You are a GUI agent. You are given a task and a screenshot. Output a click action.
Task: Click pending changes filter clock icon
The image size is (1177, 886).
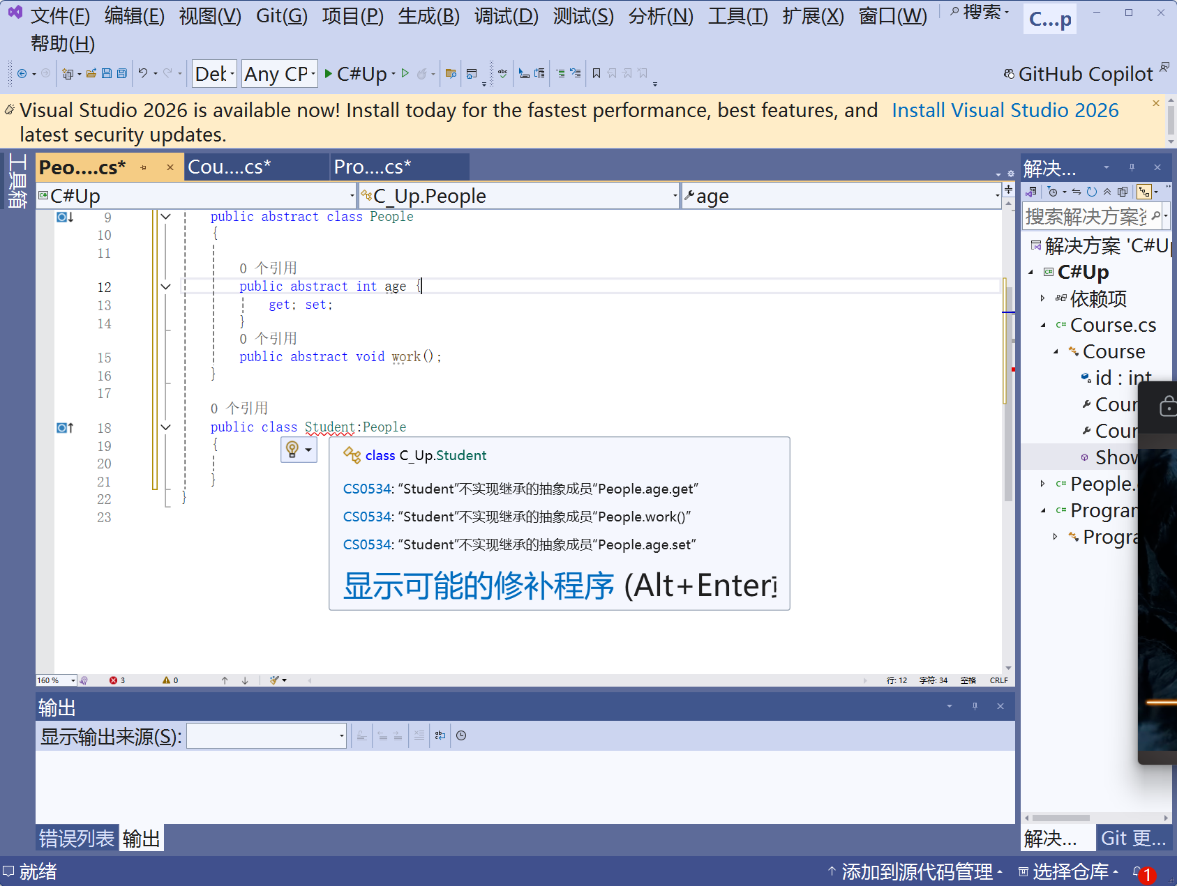pos(1053,192)
